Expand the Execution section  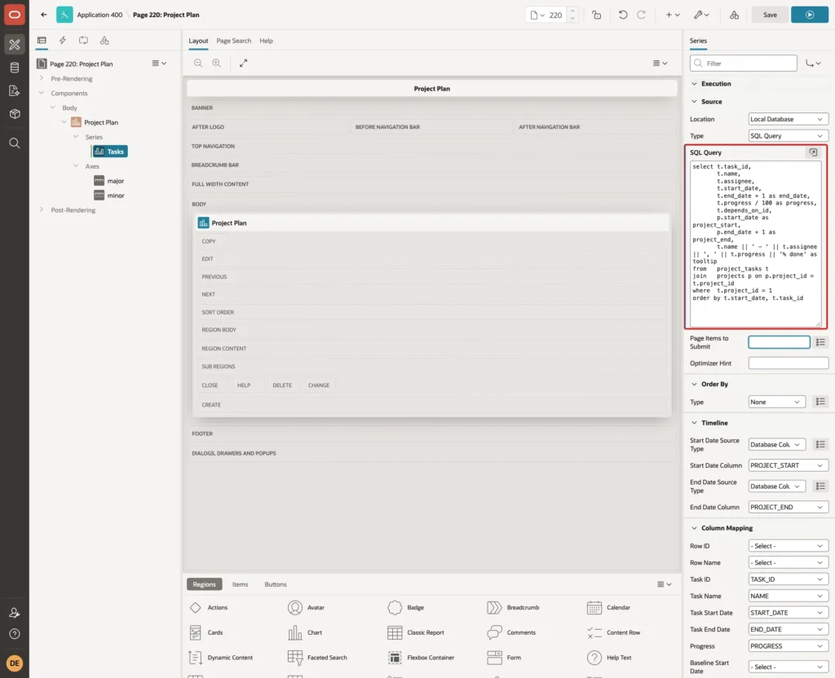694,84
